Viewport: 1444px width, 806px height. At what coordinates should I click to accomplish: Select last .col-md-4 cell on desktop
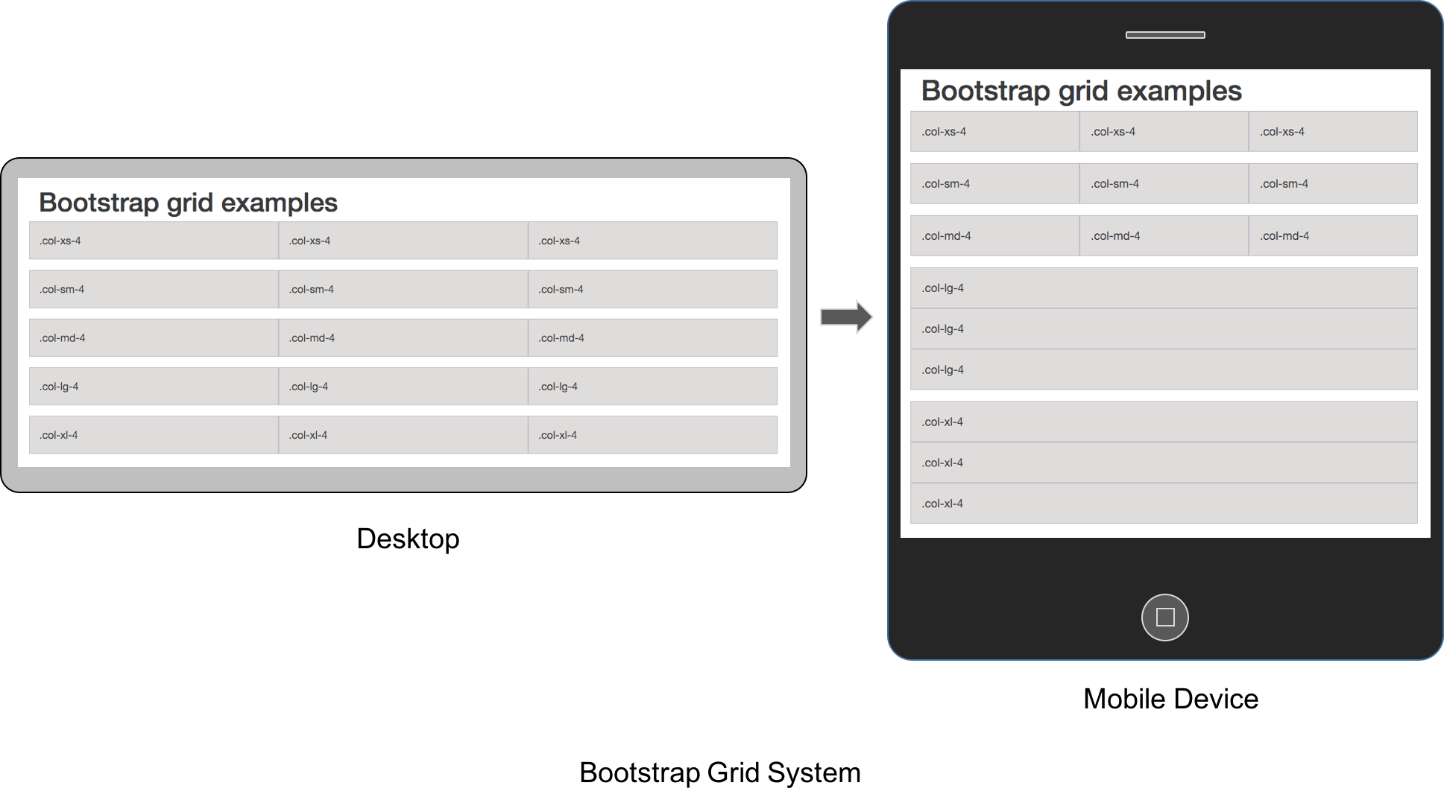tap(653, 337)
